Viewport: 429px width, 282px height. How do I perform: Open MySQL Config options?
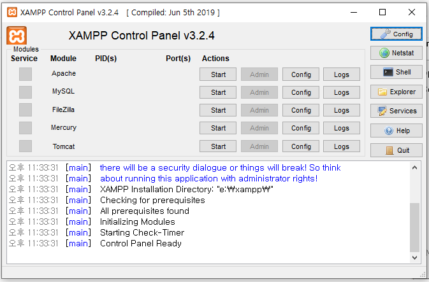tap(301, 92)
